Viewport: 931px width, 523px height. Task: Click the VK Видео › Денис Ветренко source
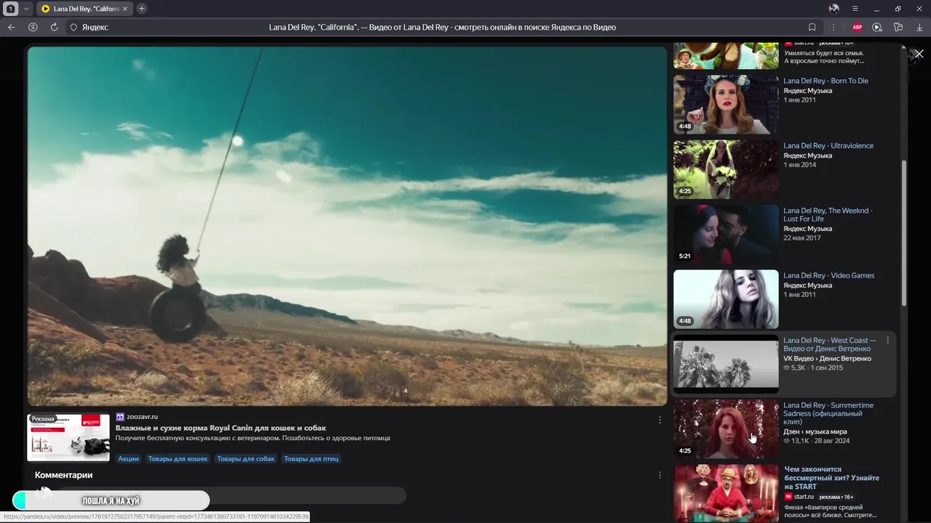point(827,359)
